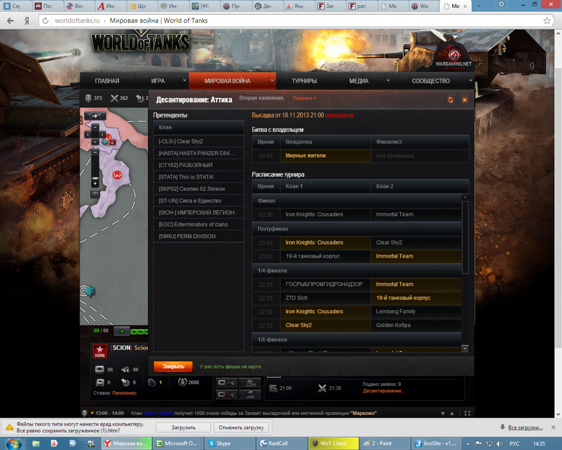Click the victory points icon 2688
This screenshot has height=450, width=562.
[x=182, y=382]
